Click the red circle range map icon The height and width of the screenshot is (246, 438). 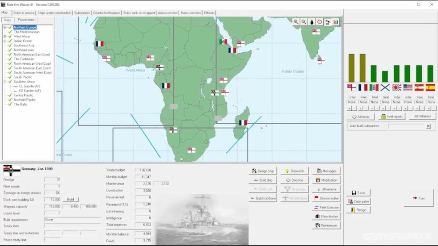tap(320, 22)
